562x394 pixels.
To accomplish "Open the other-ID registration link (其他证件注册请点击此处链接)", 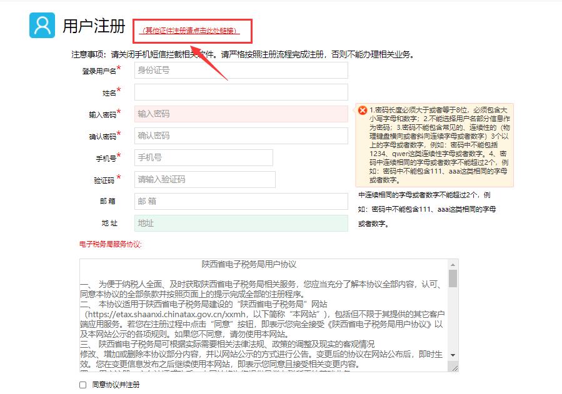I will coord(189,31).
